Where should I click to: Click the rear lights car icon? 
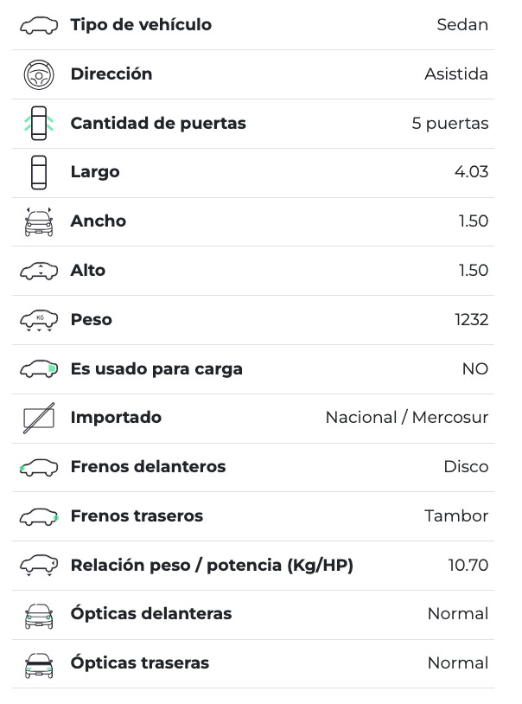point(38,664)
